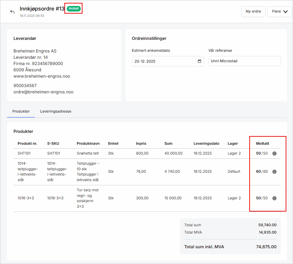The height and width of the screenshot is (264, 293).
Task: Click the back arrow icon
Action: point(13,12)
